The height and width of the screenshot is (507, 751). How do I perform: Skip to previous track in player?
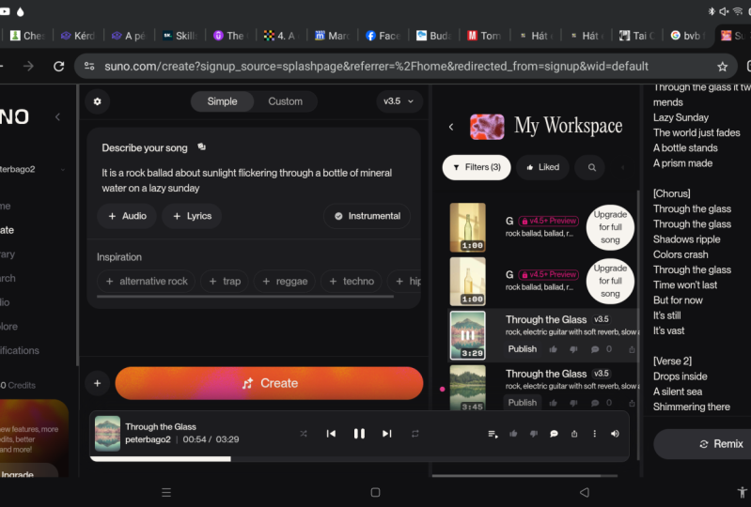(x=331, y=434)
